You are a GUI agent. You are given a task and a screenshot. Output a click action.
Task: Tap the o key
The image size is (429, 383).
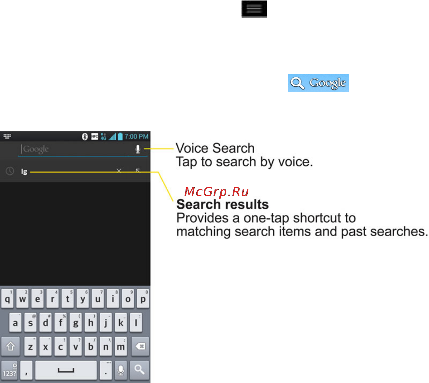coord(128,299)
